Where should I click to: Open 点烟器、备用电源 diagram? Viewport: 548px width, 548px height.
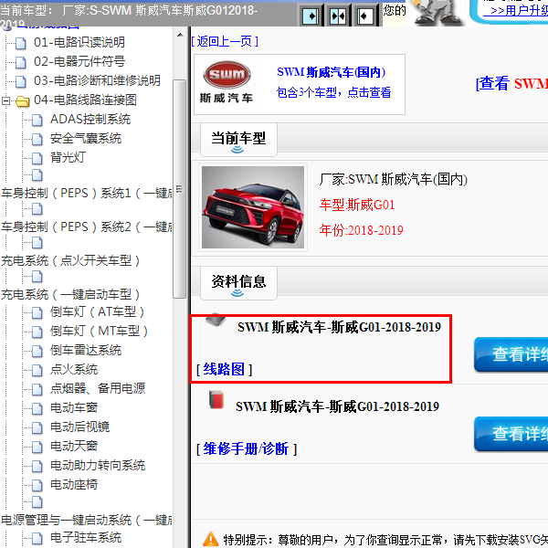[x=98, y=388]
